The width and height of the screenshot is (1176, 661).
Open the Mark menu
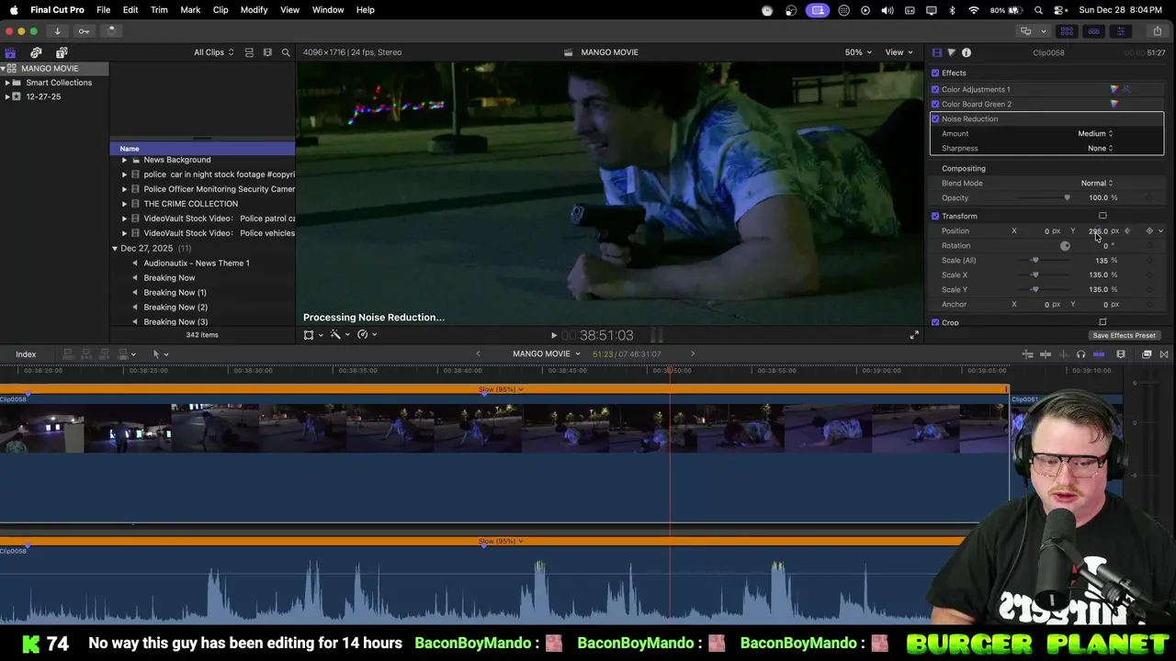(x=190, y=10)
